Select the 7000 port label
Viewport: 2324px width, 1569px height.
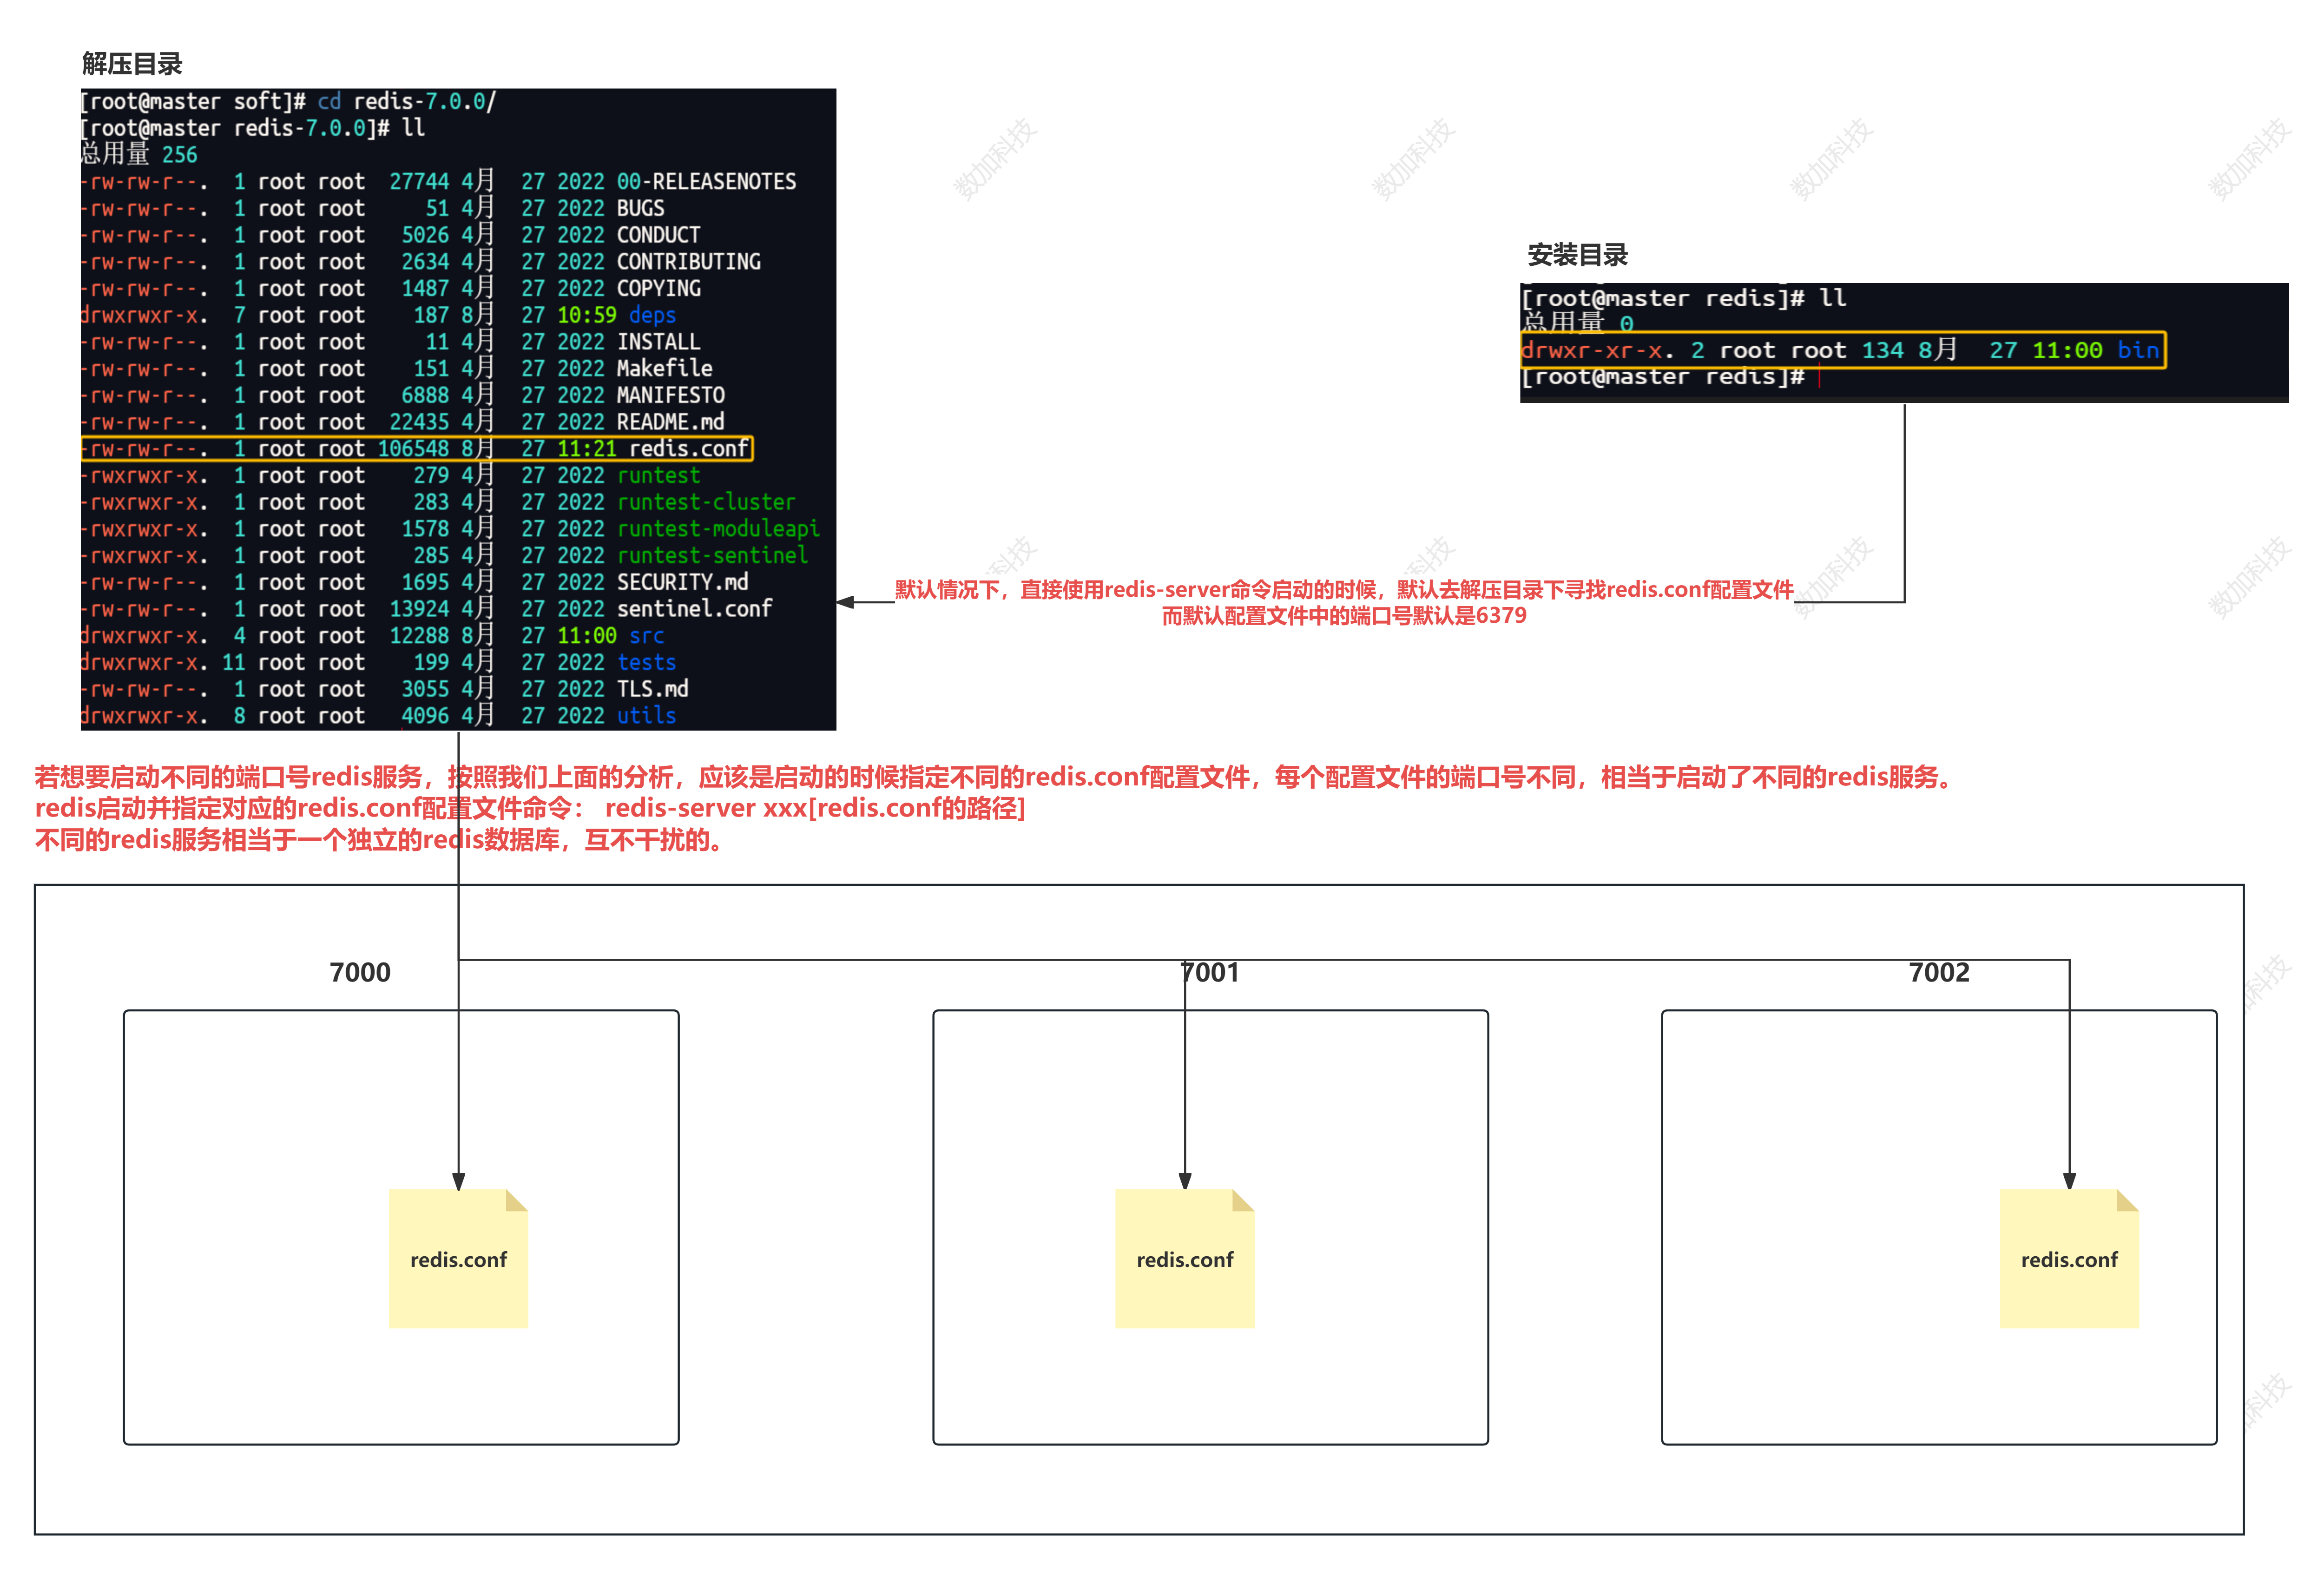[x=360, y=972]
